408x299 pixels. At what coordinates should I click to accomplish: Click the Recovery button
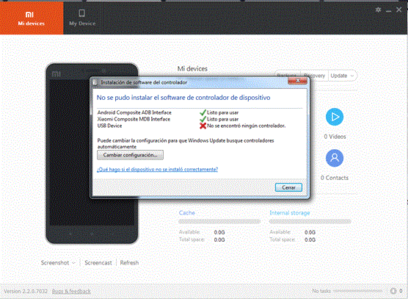point(314,76)
